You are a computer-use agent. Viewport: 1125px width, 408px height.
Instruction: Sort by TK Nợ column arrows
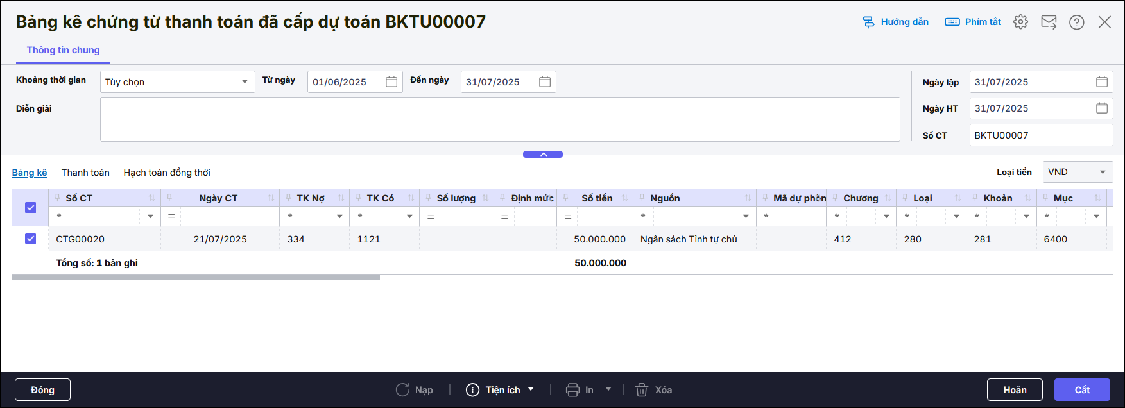click(x=341, y=198)
